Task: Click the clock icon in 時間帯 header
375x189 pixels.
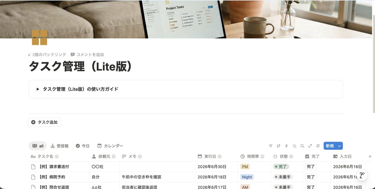Action: [243, 156]
